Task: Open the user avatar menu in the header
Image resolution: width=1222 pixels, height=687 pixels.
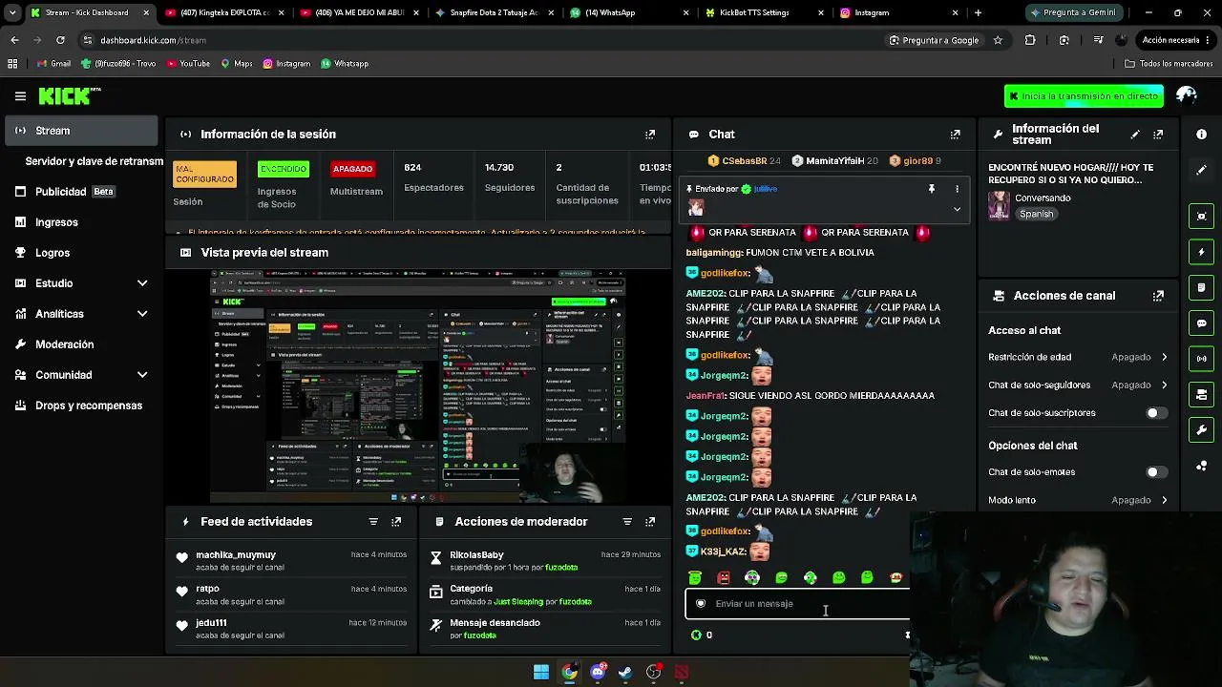Action: point(1187,95)
